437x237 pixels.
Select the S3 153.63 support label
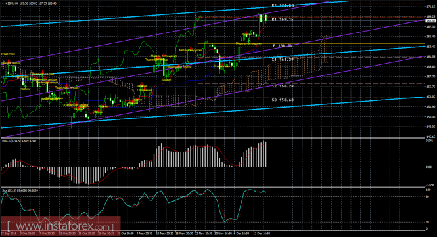[283, 100]
